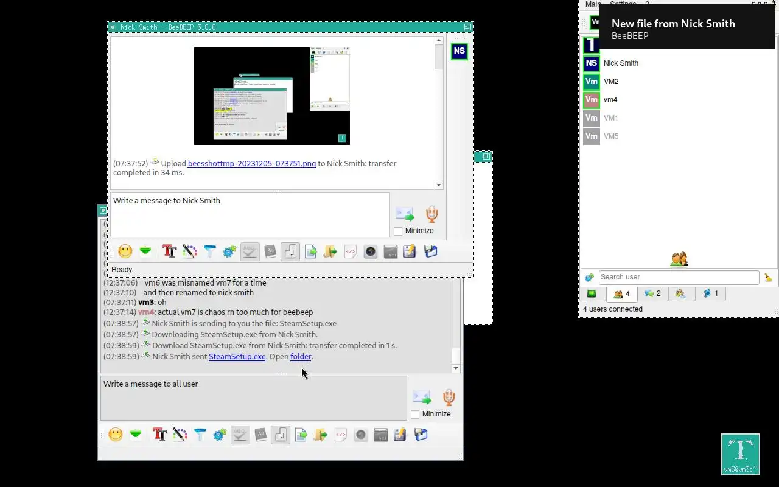Click NS avatar in Nick Smith chat window

pos(459,52)
